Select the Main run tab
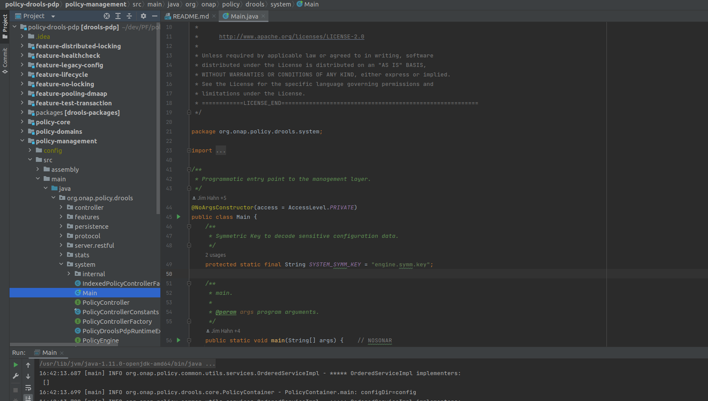 pyautogui.click(x=49, y=353)
